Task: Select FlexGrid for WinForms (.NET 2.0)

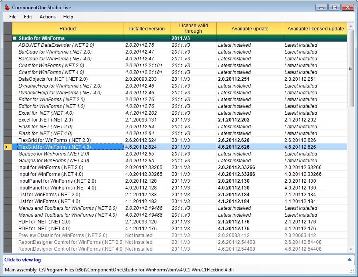Action: [x=54, y=140]
